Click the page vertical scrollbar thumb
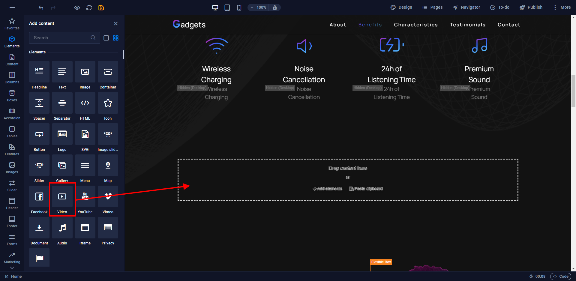This screenshot has height=281, width=576. pyautogui.click(x=573, y=90)
